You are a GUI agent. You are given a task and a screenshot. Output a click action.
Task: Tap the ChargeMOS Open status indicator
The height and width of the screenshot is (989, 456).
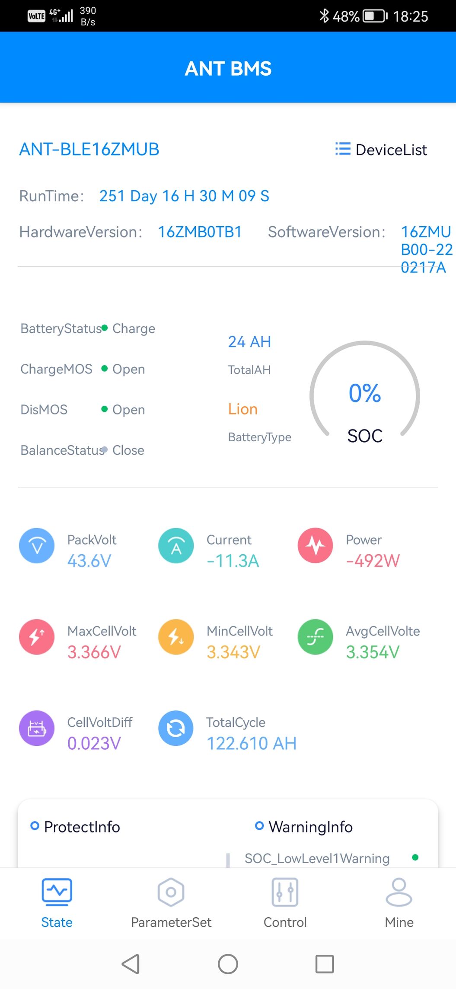point(123,369)
